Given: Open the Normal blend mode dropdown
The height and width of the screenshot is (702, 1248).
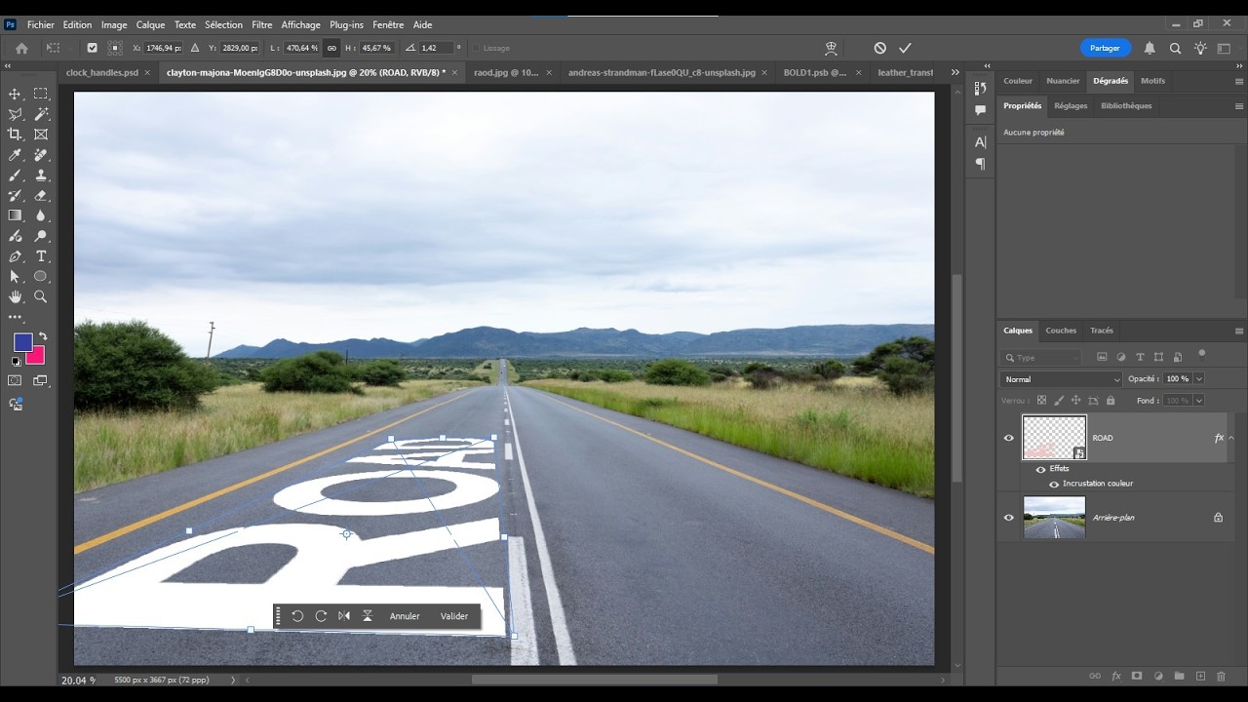Looking at the screenshot, I should 1062,379.
